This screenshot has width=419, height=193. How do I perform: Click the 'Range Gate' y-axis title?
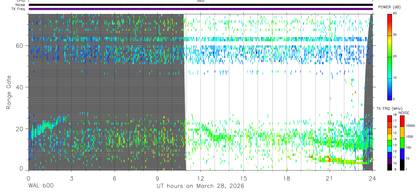(x=9, y=92)
